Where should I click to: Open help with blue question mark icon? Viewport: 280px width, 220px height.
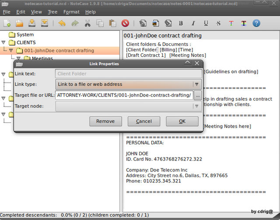coord(256,23)
